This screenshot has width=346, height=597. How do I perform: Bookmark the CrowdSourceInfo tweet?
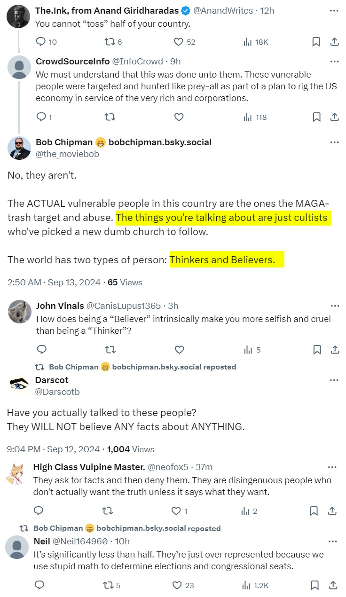pos(316,117)
